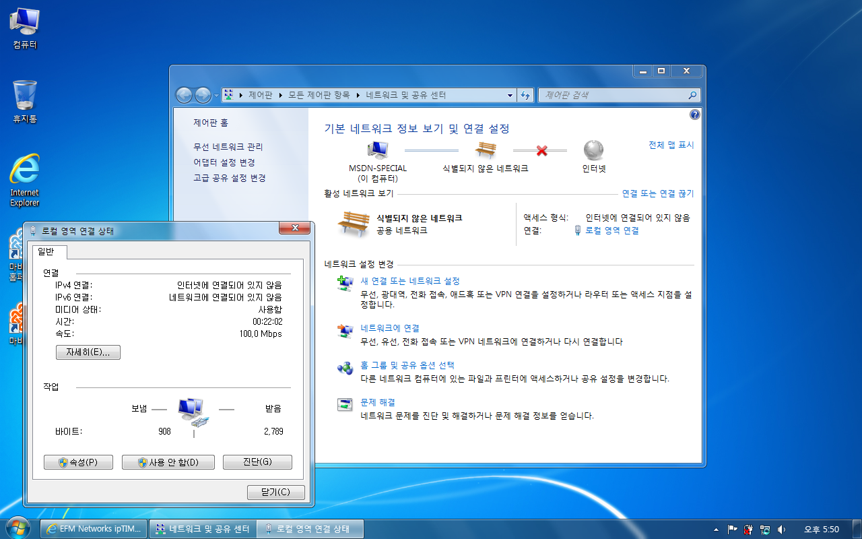Viewport: 862px width, 539px height.
Task: Click the 진단(G) button
Action: click(257, 462)
